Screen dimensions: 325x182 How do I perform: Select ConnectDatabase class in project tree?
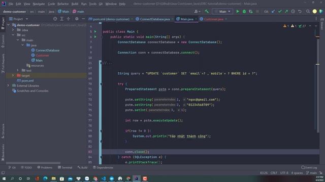47,50
